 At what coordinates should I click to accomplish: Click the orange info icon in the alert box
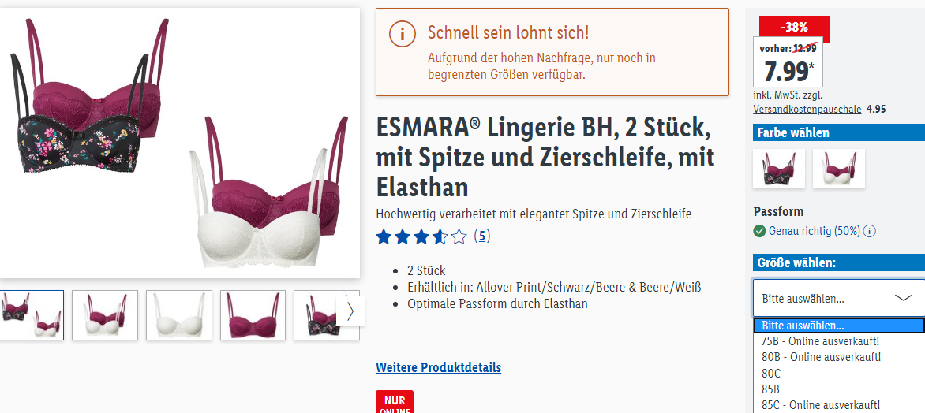(402, 34)
